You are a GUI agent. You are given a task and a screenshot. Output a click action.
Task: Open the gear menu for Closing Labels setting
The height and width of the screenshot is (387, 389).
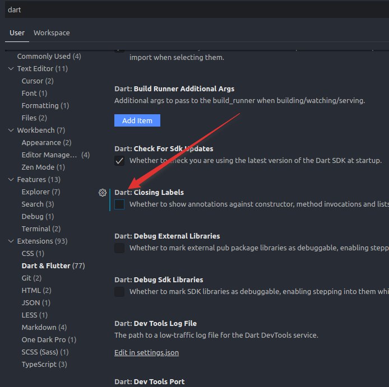(x=103, y=193)
